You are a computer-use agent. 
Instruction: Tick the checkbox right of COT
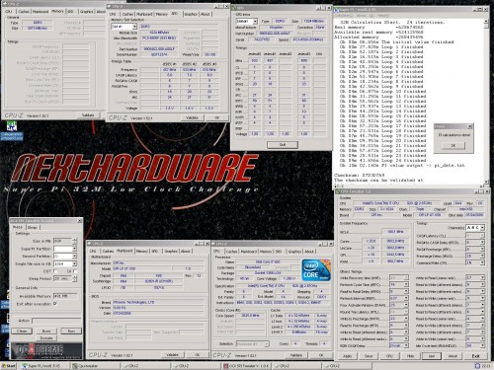click(x=75, y=271)
